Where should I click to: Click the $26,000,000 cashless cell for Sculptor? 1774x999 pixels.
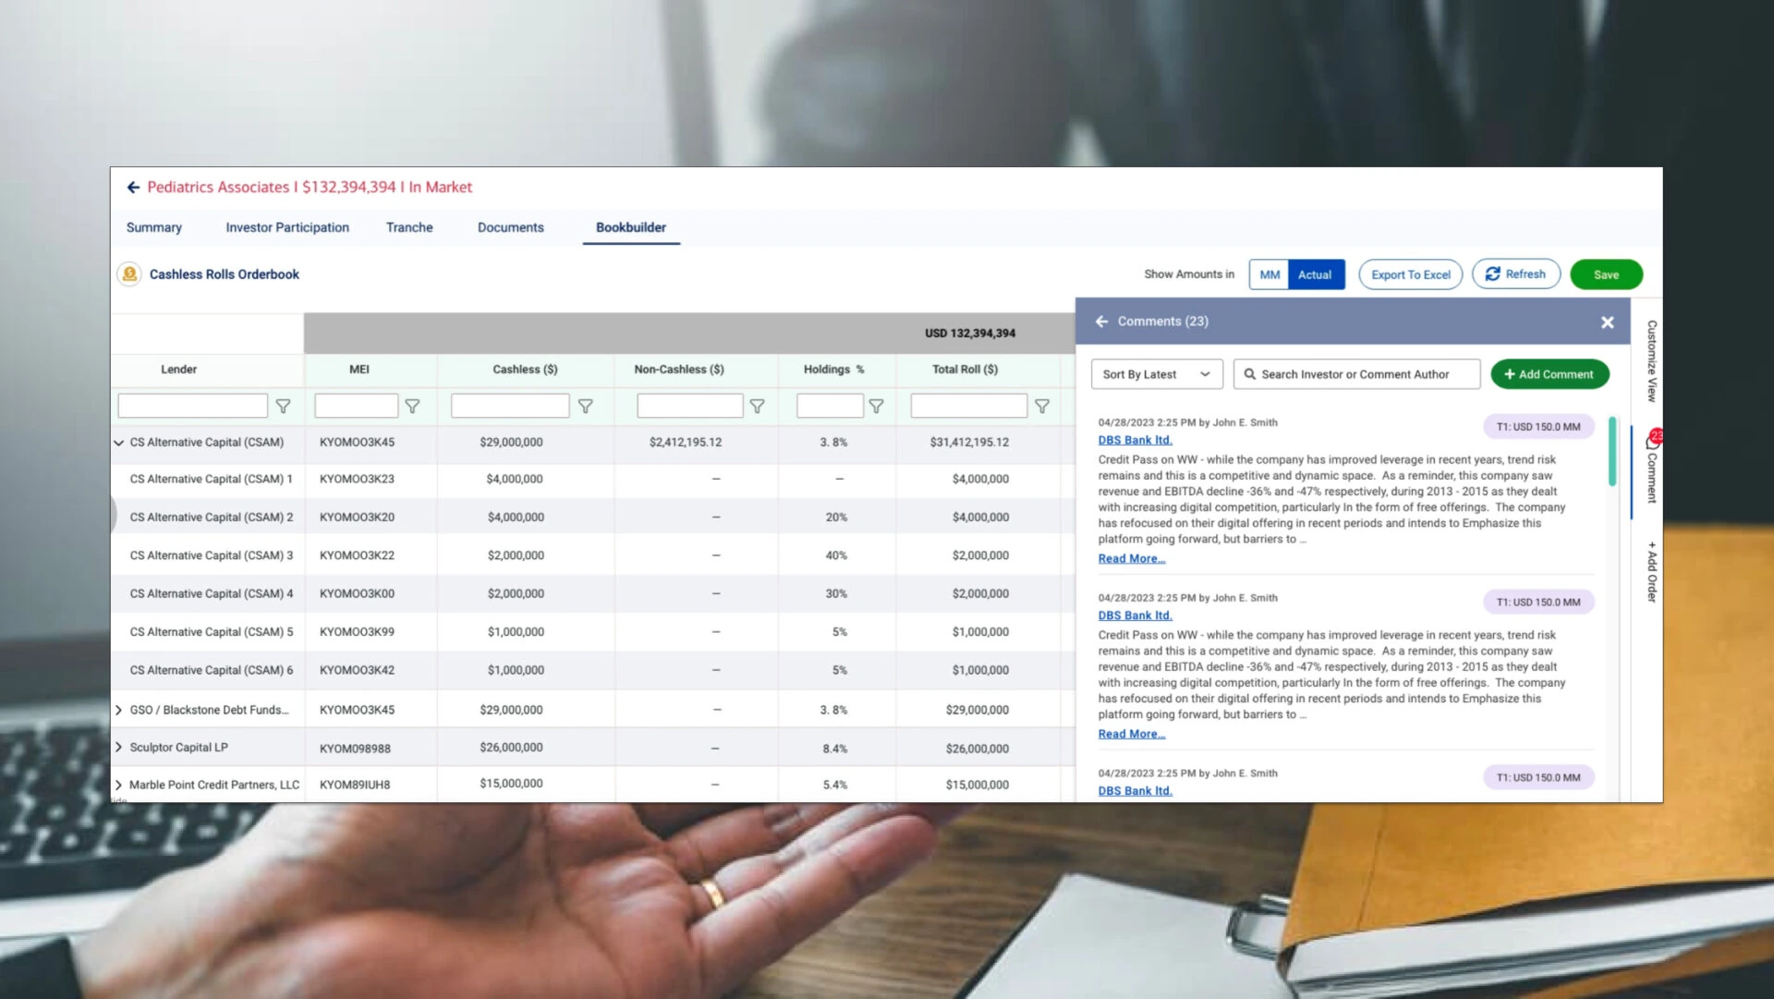pyautogui.click(x=511, y=748)
